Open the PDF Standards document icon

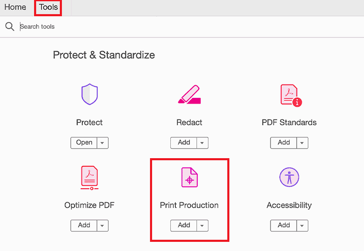[x=289, y=94]
